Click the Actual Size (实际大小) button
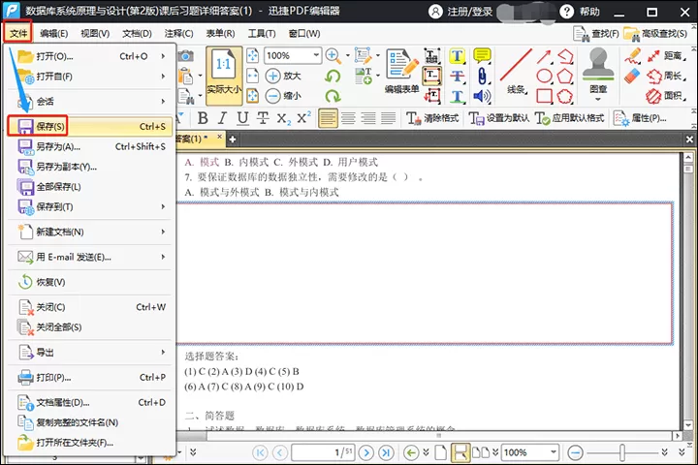The width and height of the screenshot is (698, 465). pyautogui.click(x=224, y=76)
